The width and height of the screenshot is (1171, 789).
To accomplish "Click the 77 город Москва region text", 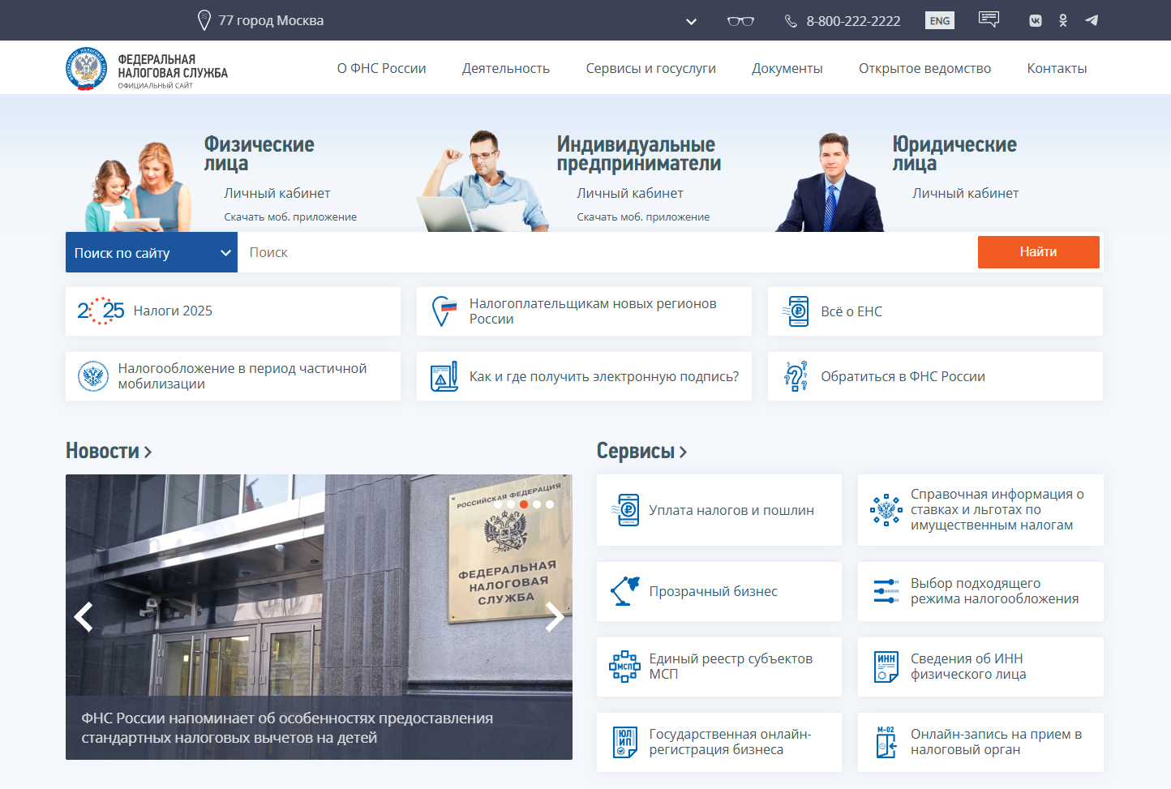I will click(x=271, y=20).
